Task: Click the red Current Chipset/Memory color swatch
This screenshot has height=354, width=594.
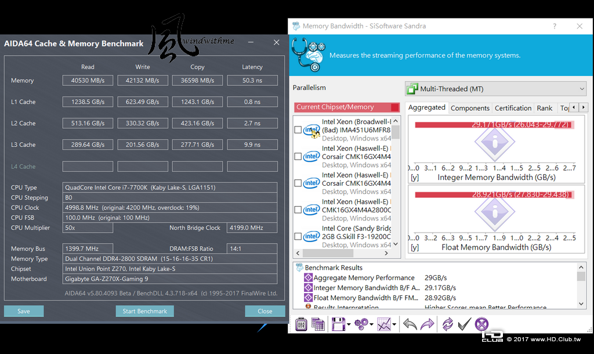Action: pos(394,107)
